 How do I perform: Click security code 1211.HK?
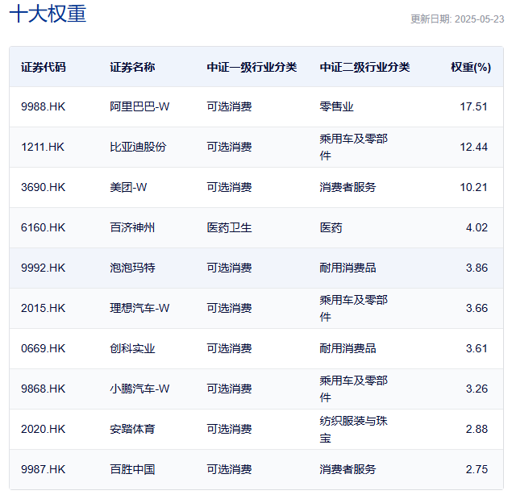click(43, 147)
